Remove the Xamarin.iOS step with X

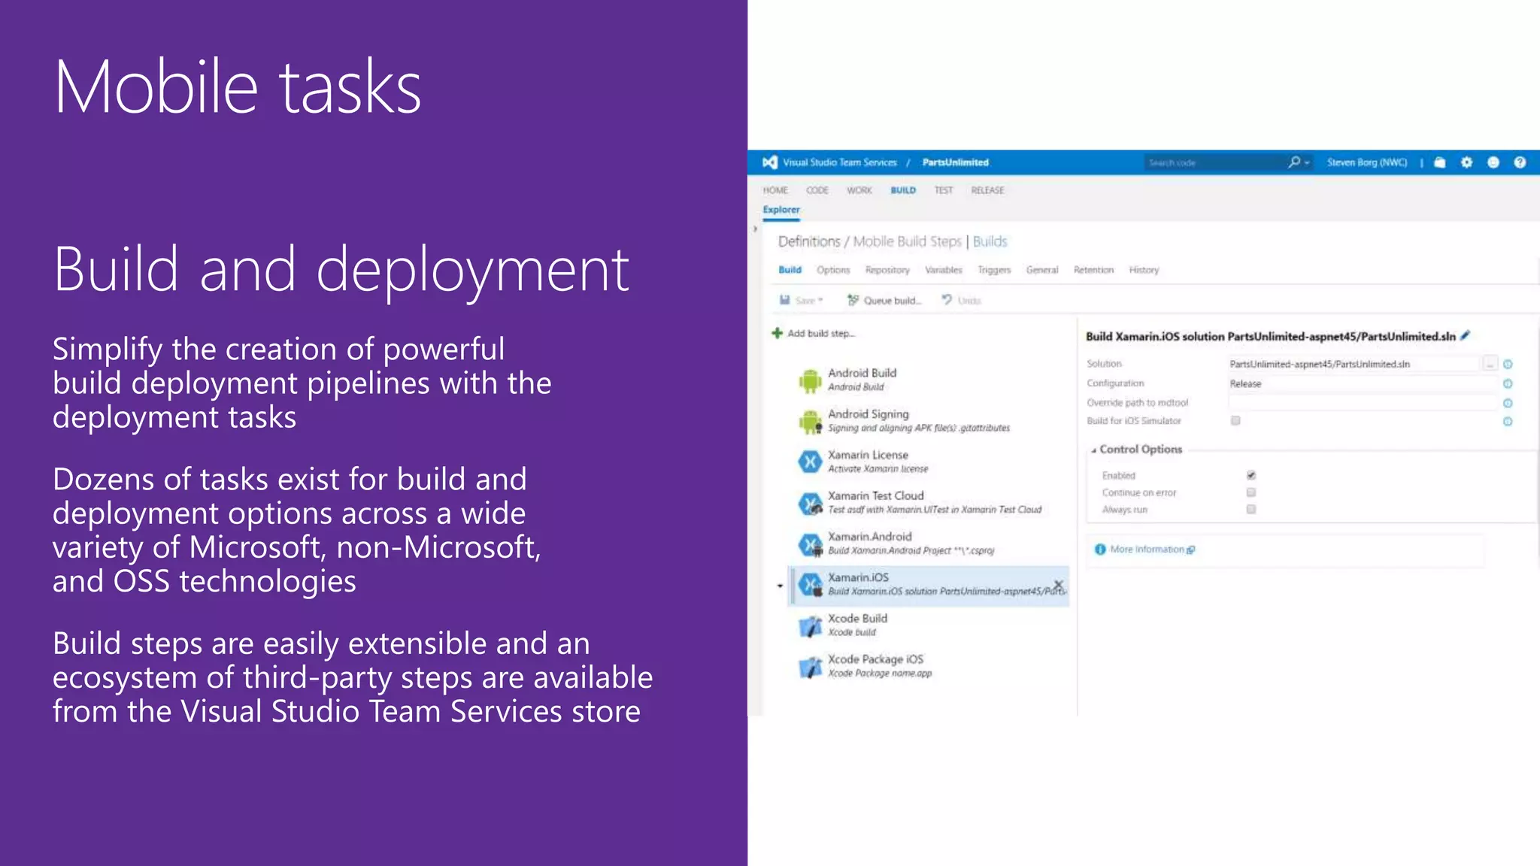pyautogui.click(x=1058, y=584)
